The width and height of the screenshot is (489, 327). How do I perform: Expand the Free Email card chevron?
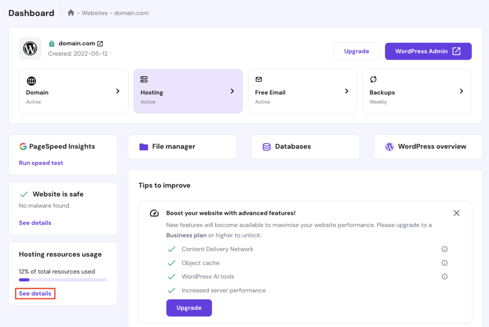347,91
